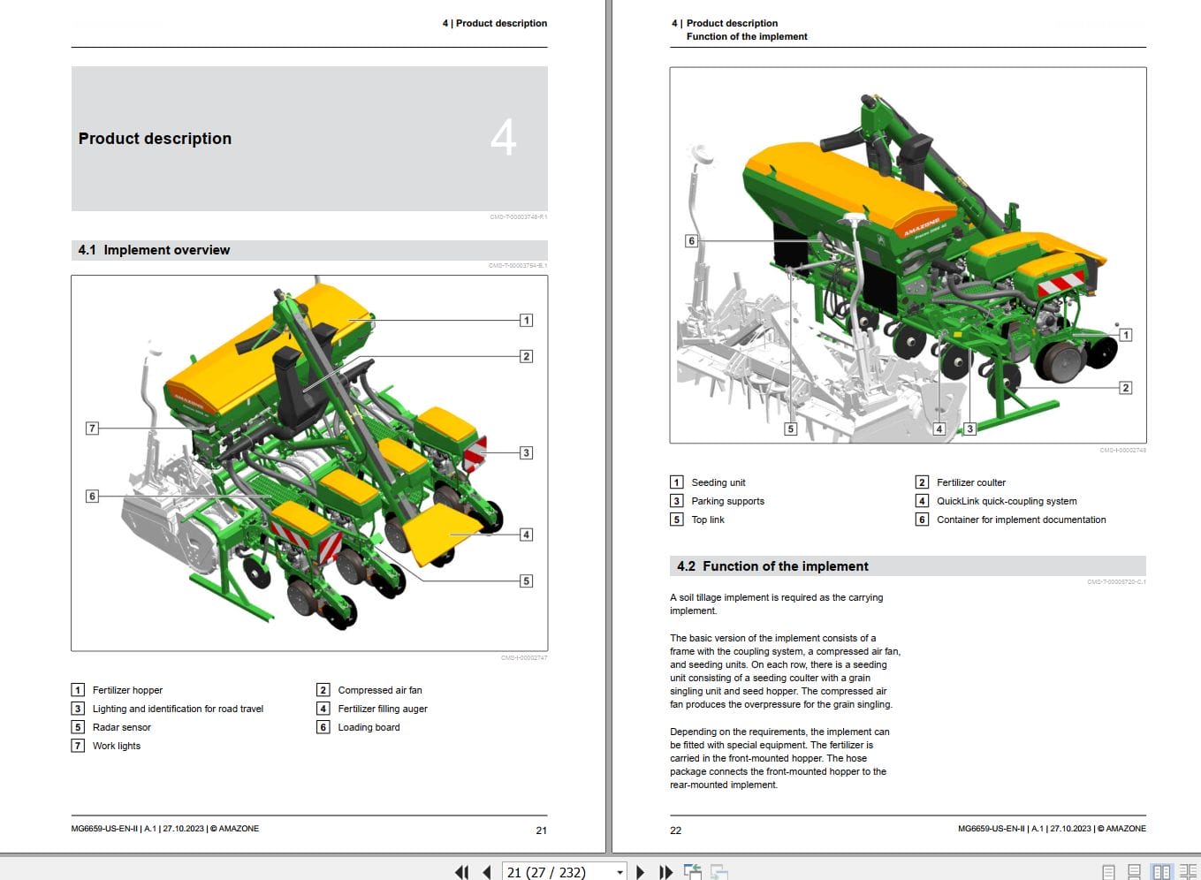This screenshot has height=880, width=1201.
Task: Click the left page '4 | Product description' header
Action: 495,23
